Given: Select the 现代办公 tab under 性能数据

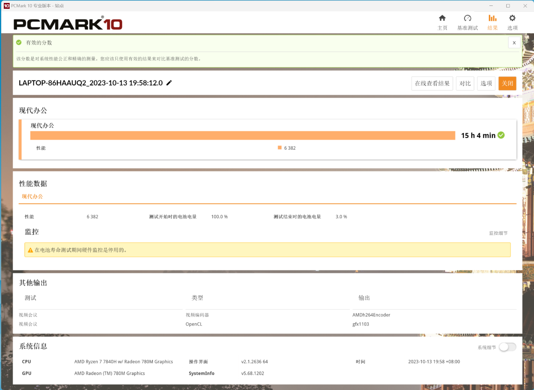Looking at the screenshot, I should [x=32, y=196].
